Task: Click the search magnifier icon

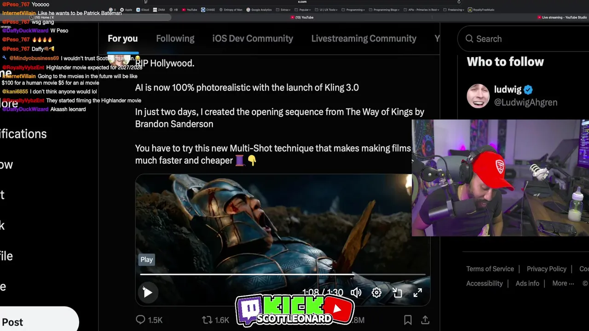Action: click(469, 39)
